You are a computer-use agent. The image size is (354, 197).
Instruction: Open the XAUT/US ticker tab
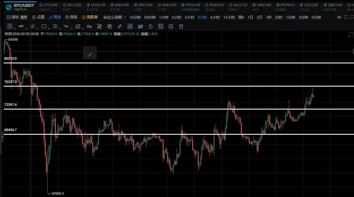tap(238, 7)
